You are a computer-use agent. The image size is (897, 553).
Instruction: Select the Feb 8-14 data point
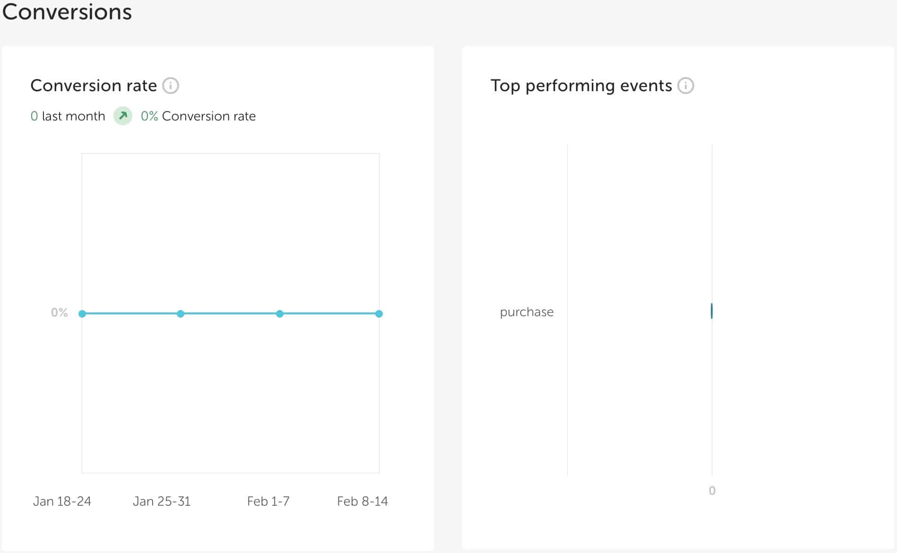click(379, 313)
